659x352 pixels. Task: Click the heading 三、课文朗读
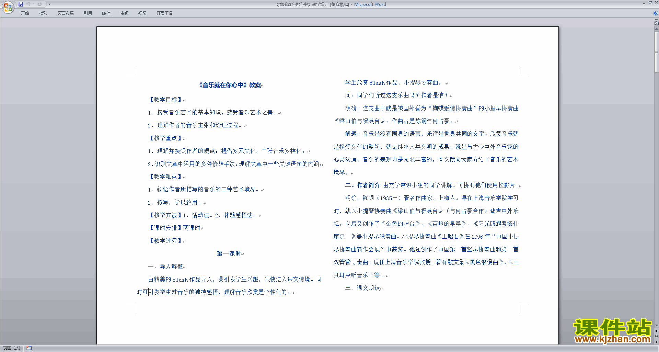(363, 288)
